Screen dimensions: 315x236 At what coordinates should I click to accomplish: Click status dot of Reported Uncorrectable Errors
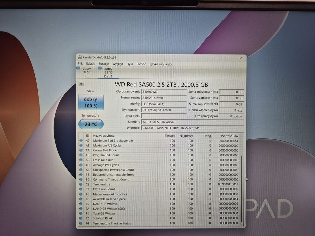click(x=81, y=175)
